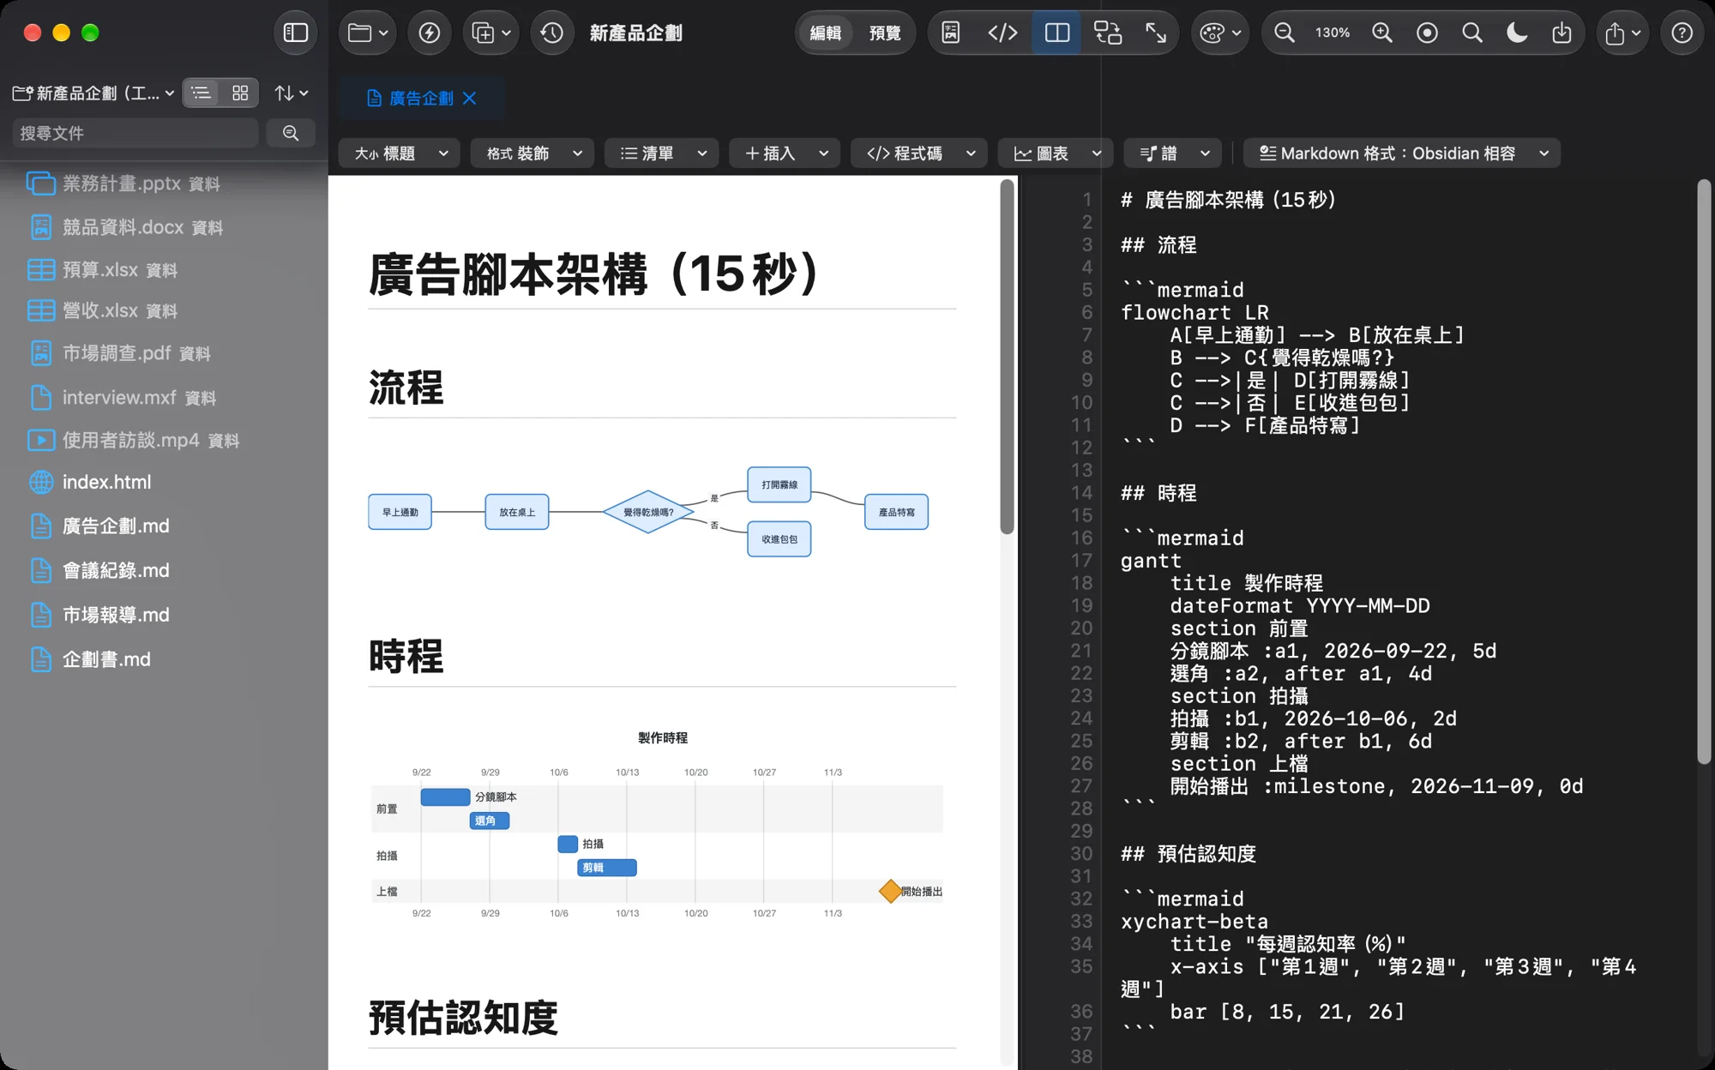The height and width of the screenshot is (1070, 1715).
Task: Open 市場調查.pdf in sidebar
Action: (x=119, y=353)
